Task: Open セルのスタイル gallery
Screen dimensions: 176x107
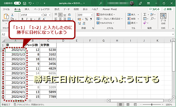Action: [x=105, y=23]
